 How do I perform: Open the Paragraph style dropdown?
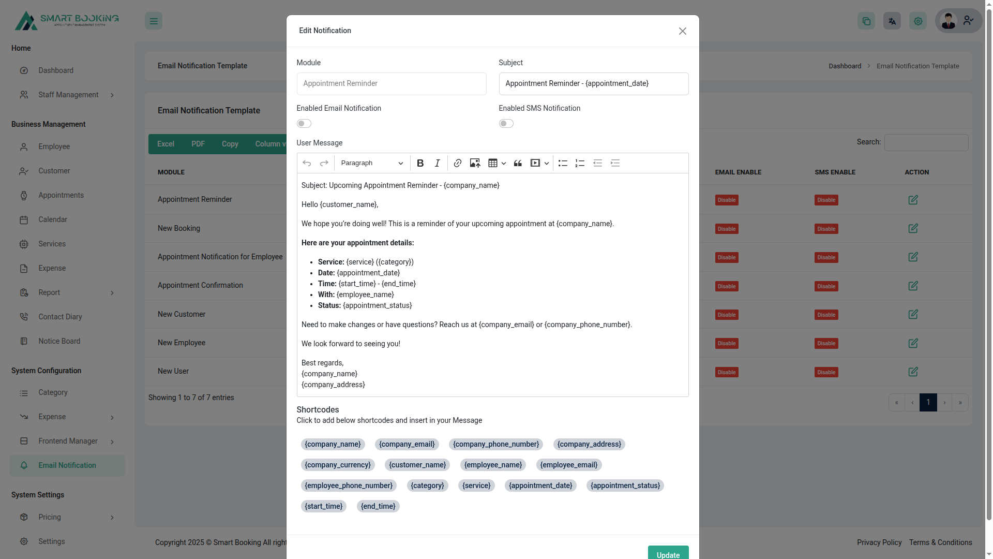[x=371, y=163]
